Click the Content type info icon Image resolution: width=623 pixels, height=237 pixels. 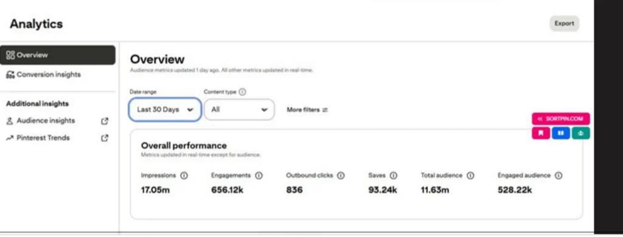[242, 92]
